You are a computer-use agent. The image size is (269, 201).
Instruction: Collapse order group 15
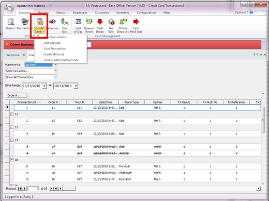(12, 127)
